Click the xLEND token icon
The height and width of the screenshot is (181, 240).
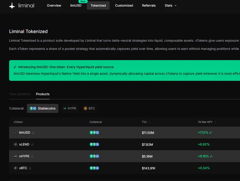pyautogui.click(x=15, y=144)
